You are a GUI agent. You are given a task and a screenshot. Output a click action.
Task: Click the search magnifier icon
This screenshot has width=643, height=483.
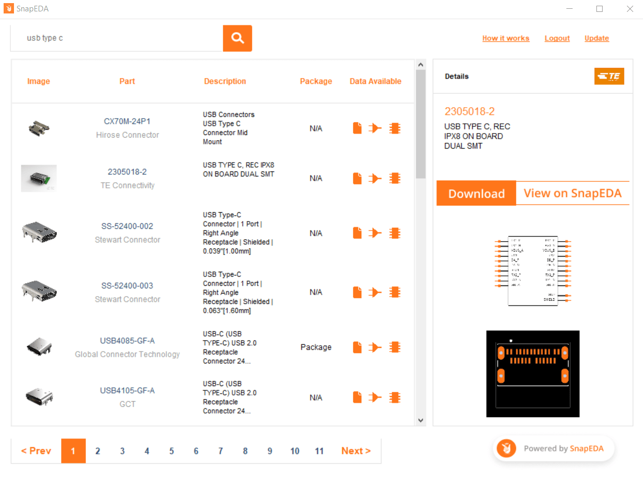(x=237, y=38)
